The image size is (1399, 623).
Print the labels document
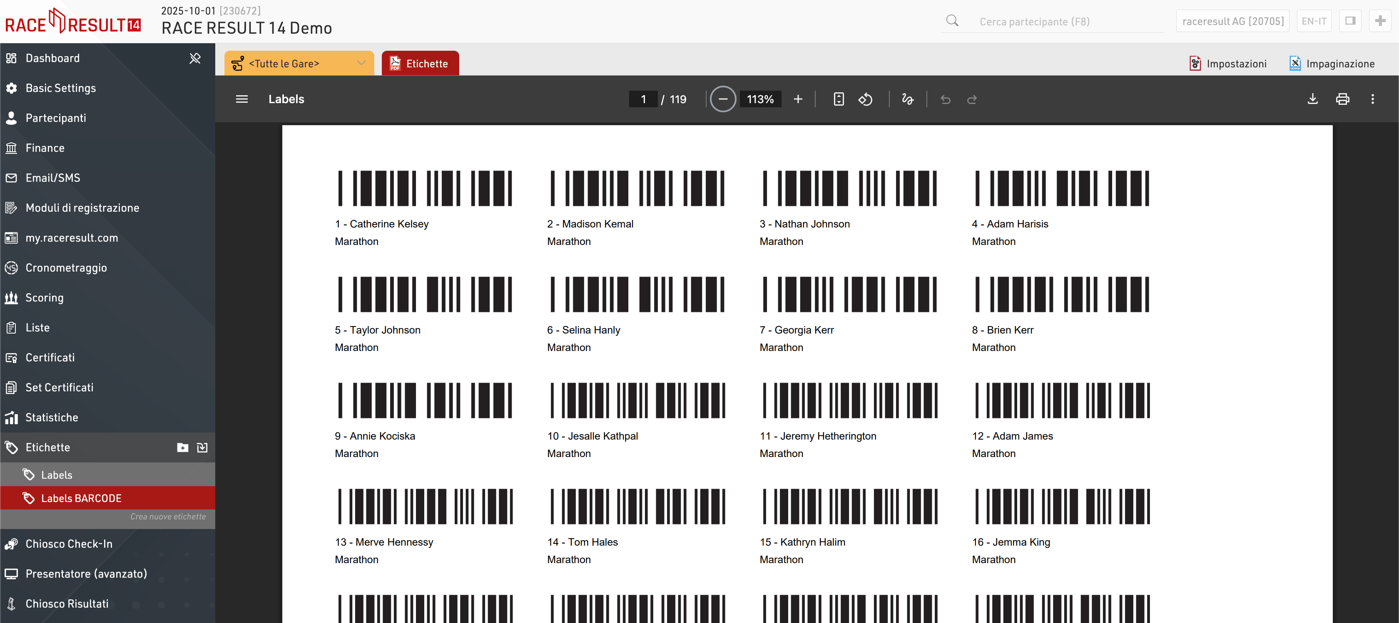[1342, 99]
